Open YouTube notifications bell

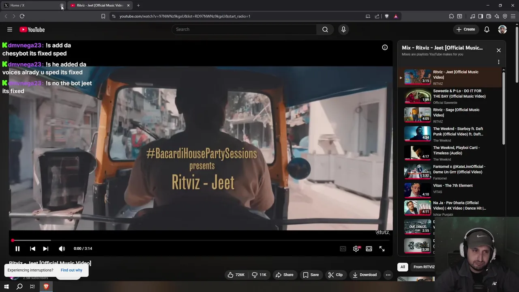[x=487, y=29]
